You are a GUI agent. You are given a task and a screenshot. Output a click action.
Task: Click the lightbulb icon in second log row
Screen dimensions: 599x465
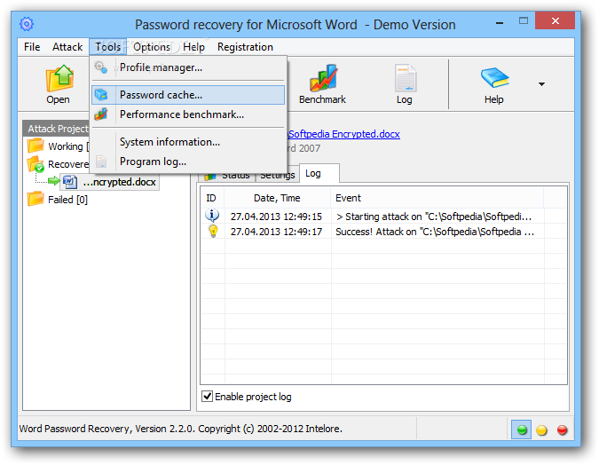tap(213, 231)
